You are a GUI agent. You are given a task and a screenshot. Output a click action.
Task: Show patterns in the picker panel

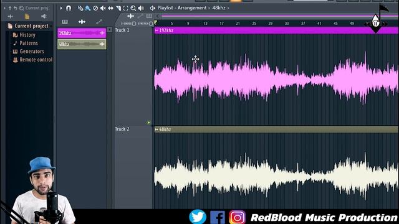[x=65, y=22]
